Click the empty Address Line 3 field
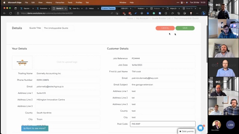Viewport: 239px width, 134px height. click(x=68, y=106)
